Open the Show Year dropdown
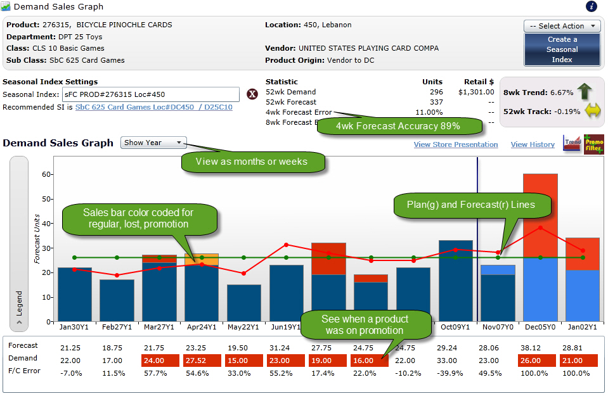 153,143
